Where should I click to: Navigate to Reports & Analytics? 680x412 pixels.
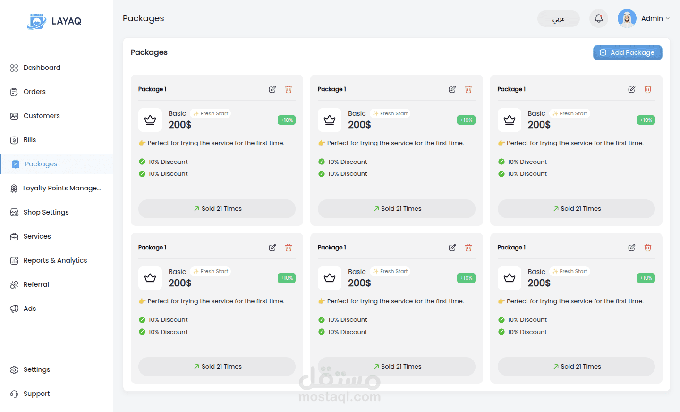click(55, 260)
